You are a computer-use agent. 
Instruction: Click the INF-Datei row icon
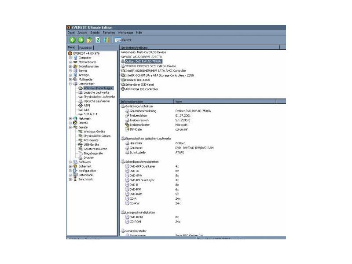point(127,129)
